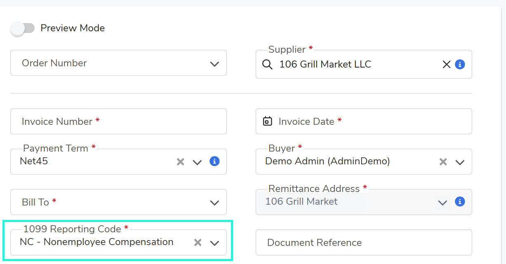Open the Invoice Date calendar icon
This screenshot has width=506, height=264.
pos(268,121)
